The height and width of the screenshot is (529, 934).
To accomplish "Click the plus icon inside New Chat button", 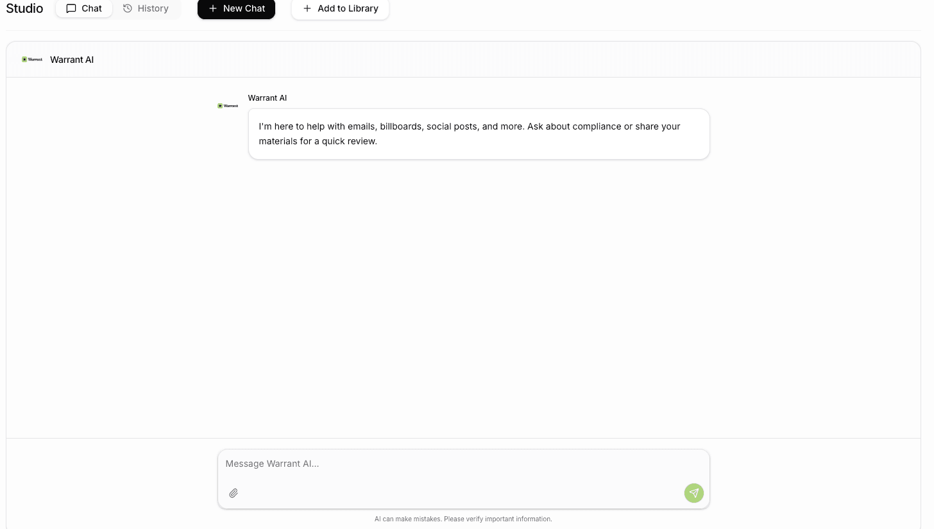I will tap(212, 8).
